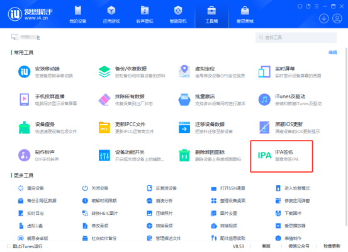This screenshot has width=348, height=252.
Task: Toggle the 阻止iTunes运行 checkbox
Action: tap(9, 246)
